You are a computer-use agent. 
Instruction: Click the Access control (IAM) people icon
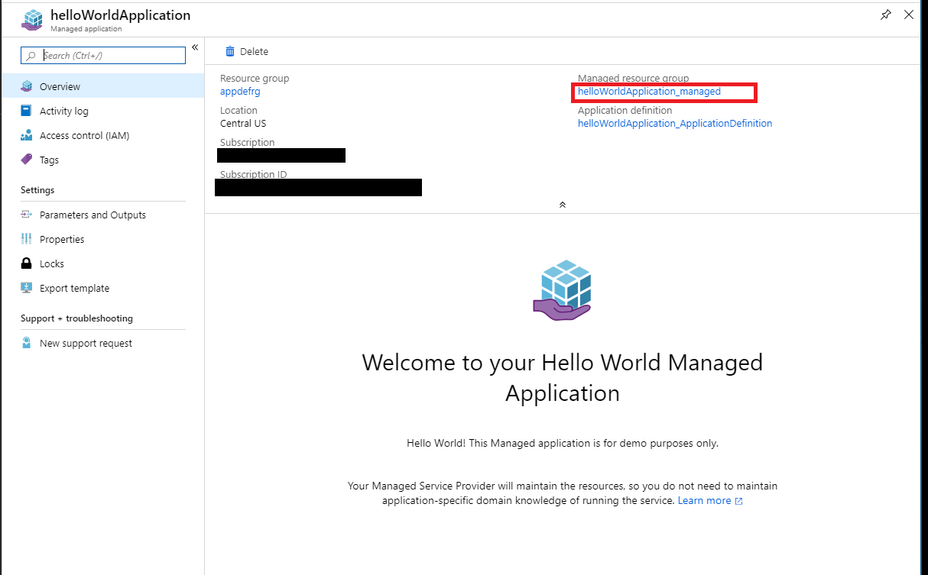tap(27, 135)
